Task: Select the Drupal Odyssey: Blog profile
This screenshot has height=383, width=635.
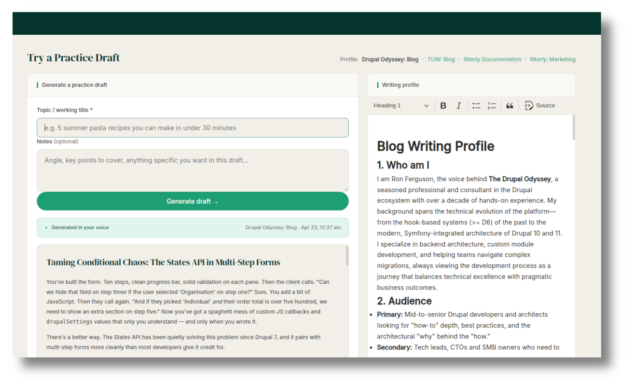Action: tap(390, 60)
